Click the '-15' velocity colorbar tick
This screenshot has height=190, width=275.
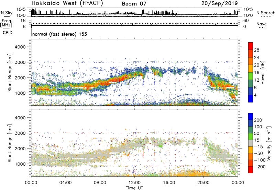click(258, 147)
